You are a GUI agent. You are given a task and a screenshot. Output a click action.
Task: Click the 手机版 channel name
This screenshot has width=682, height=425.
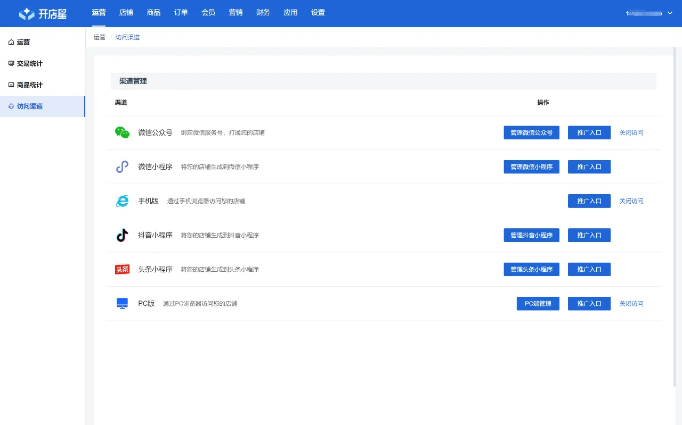click(x=148, y=201)
